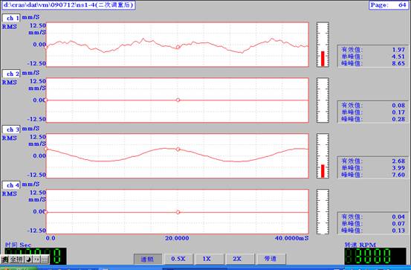The width and height of the screenshot is (411, 270).
Task: Click the ch 2 start marker circle
Action: pos(46,100)
